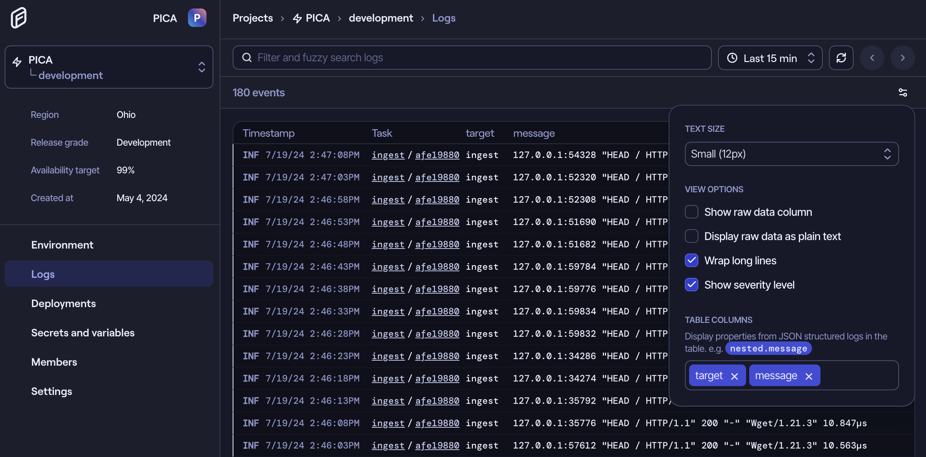Open the Last 15 min time range dropdown
This screenshot has height=457, width=926.
click(770, 57)
